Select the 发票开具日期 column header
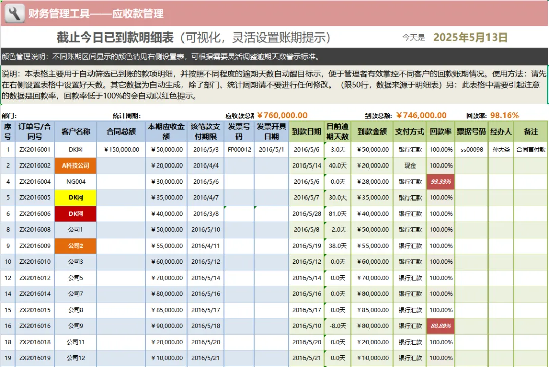Viewport: 549px width, 367px height. tap(271, 131)
